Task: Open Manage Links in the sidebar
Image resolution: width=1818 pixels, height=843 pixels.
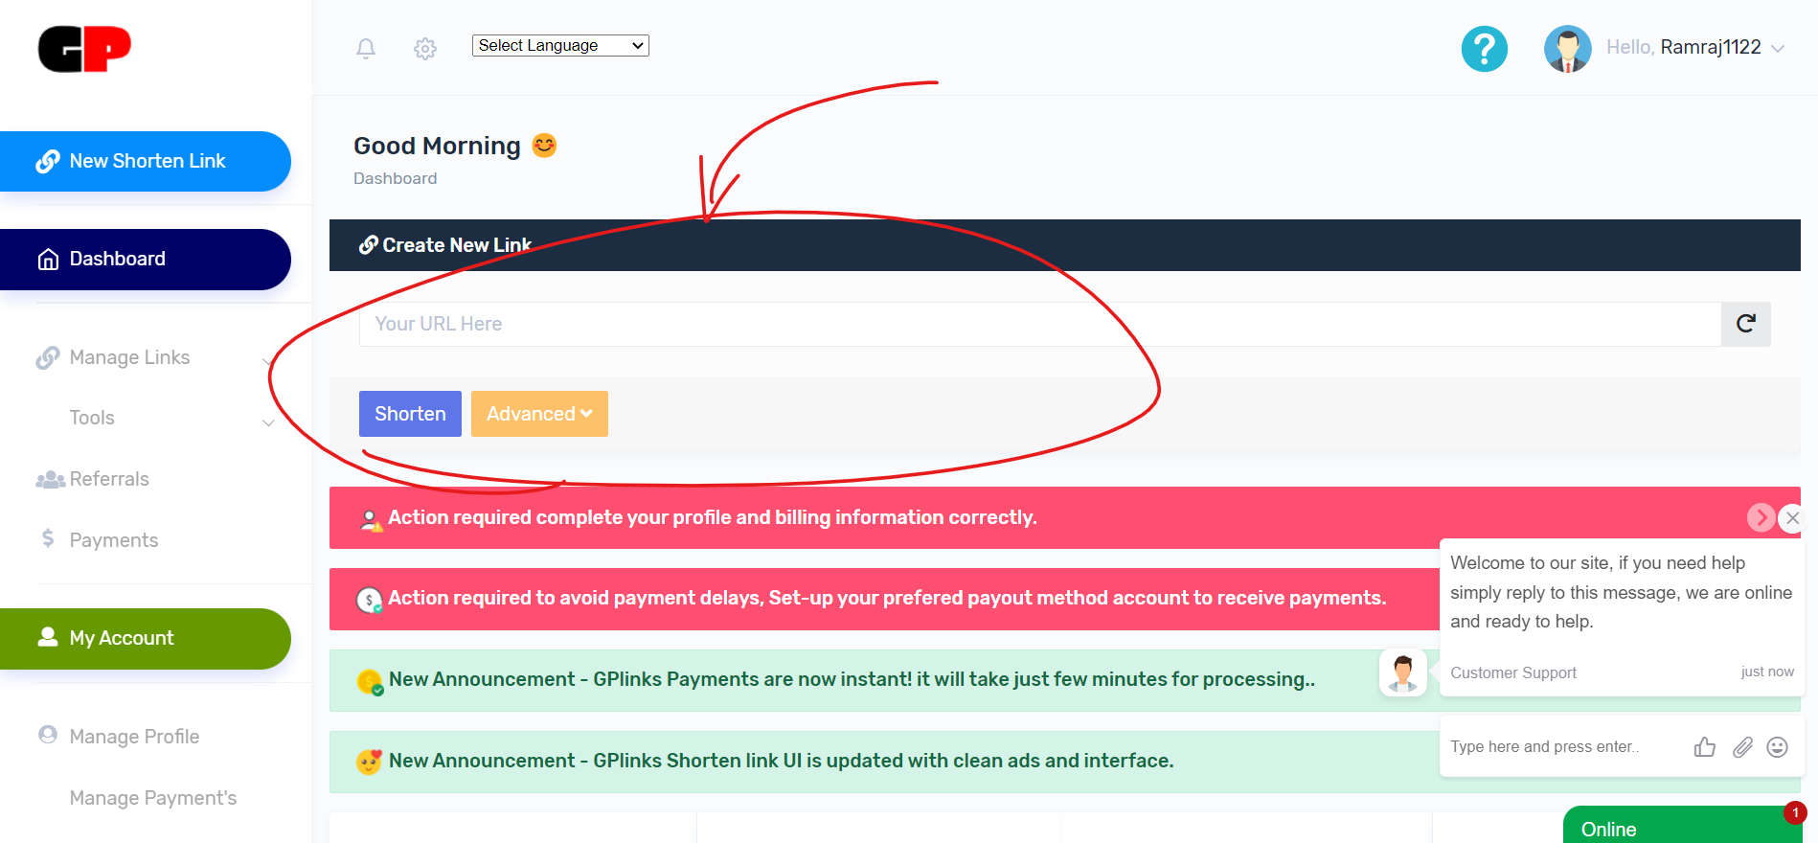Action: [x=129, y=357]
